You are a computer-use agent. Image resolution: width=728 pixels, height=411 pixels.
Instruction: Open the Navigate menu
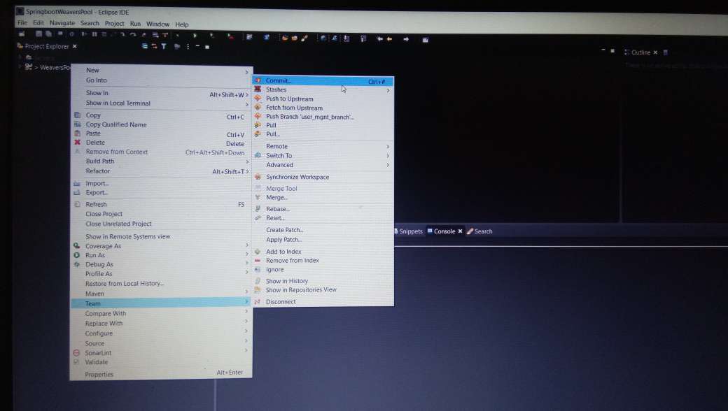pos(62,22)
